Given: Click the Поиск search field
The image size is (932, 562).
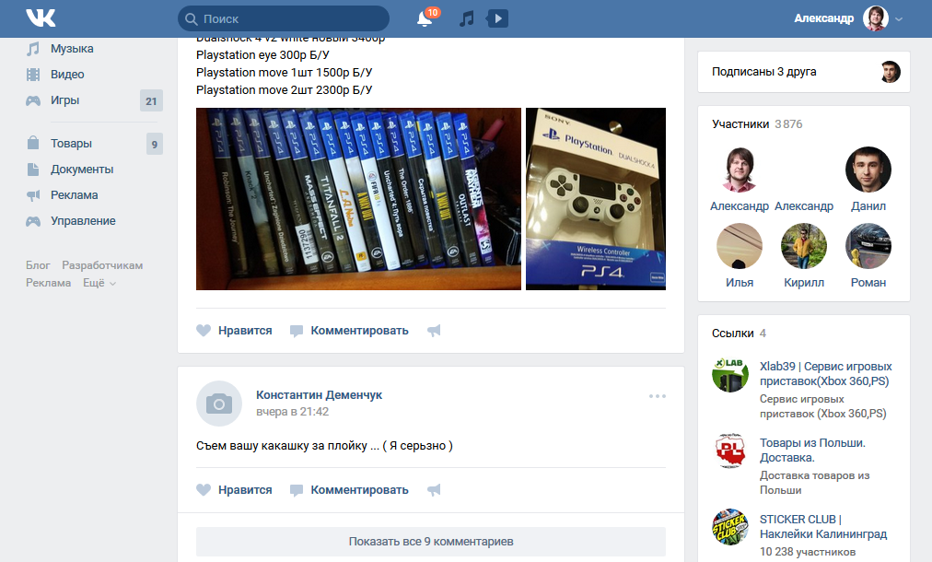Looking at the screenshot, I should [x=284, y=18].
